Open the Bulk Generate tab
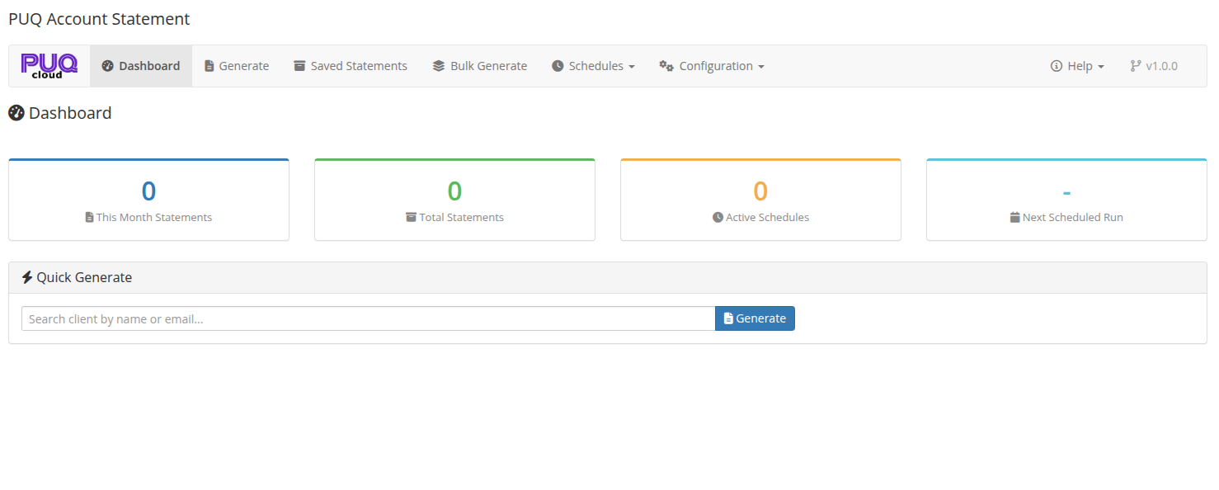 479,65
